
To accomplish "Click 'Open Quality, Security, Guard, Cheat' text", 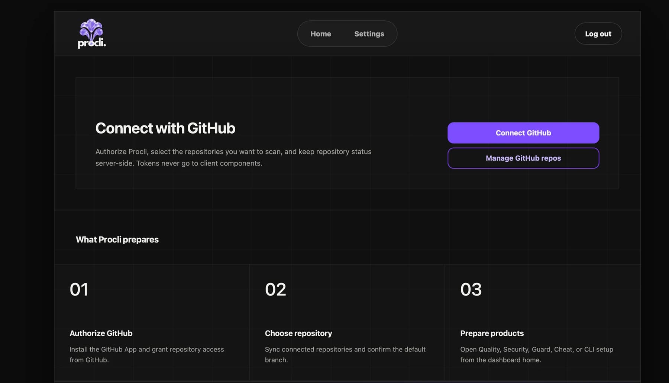I will point(537,354).
